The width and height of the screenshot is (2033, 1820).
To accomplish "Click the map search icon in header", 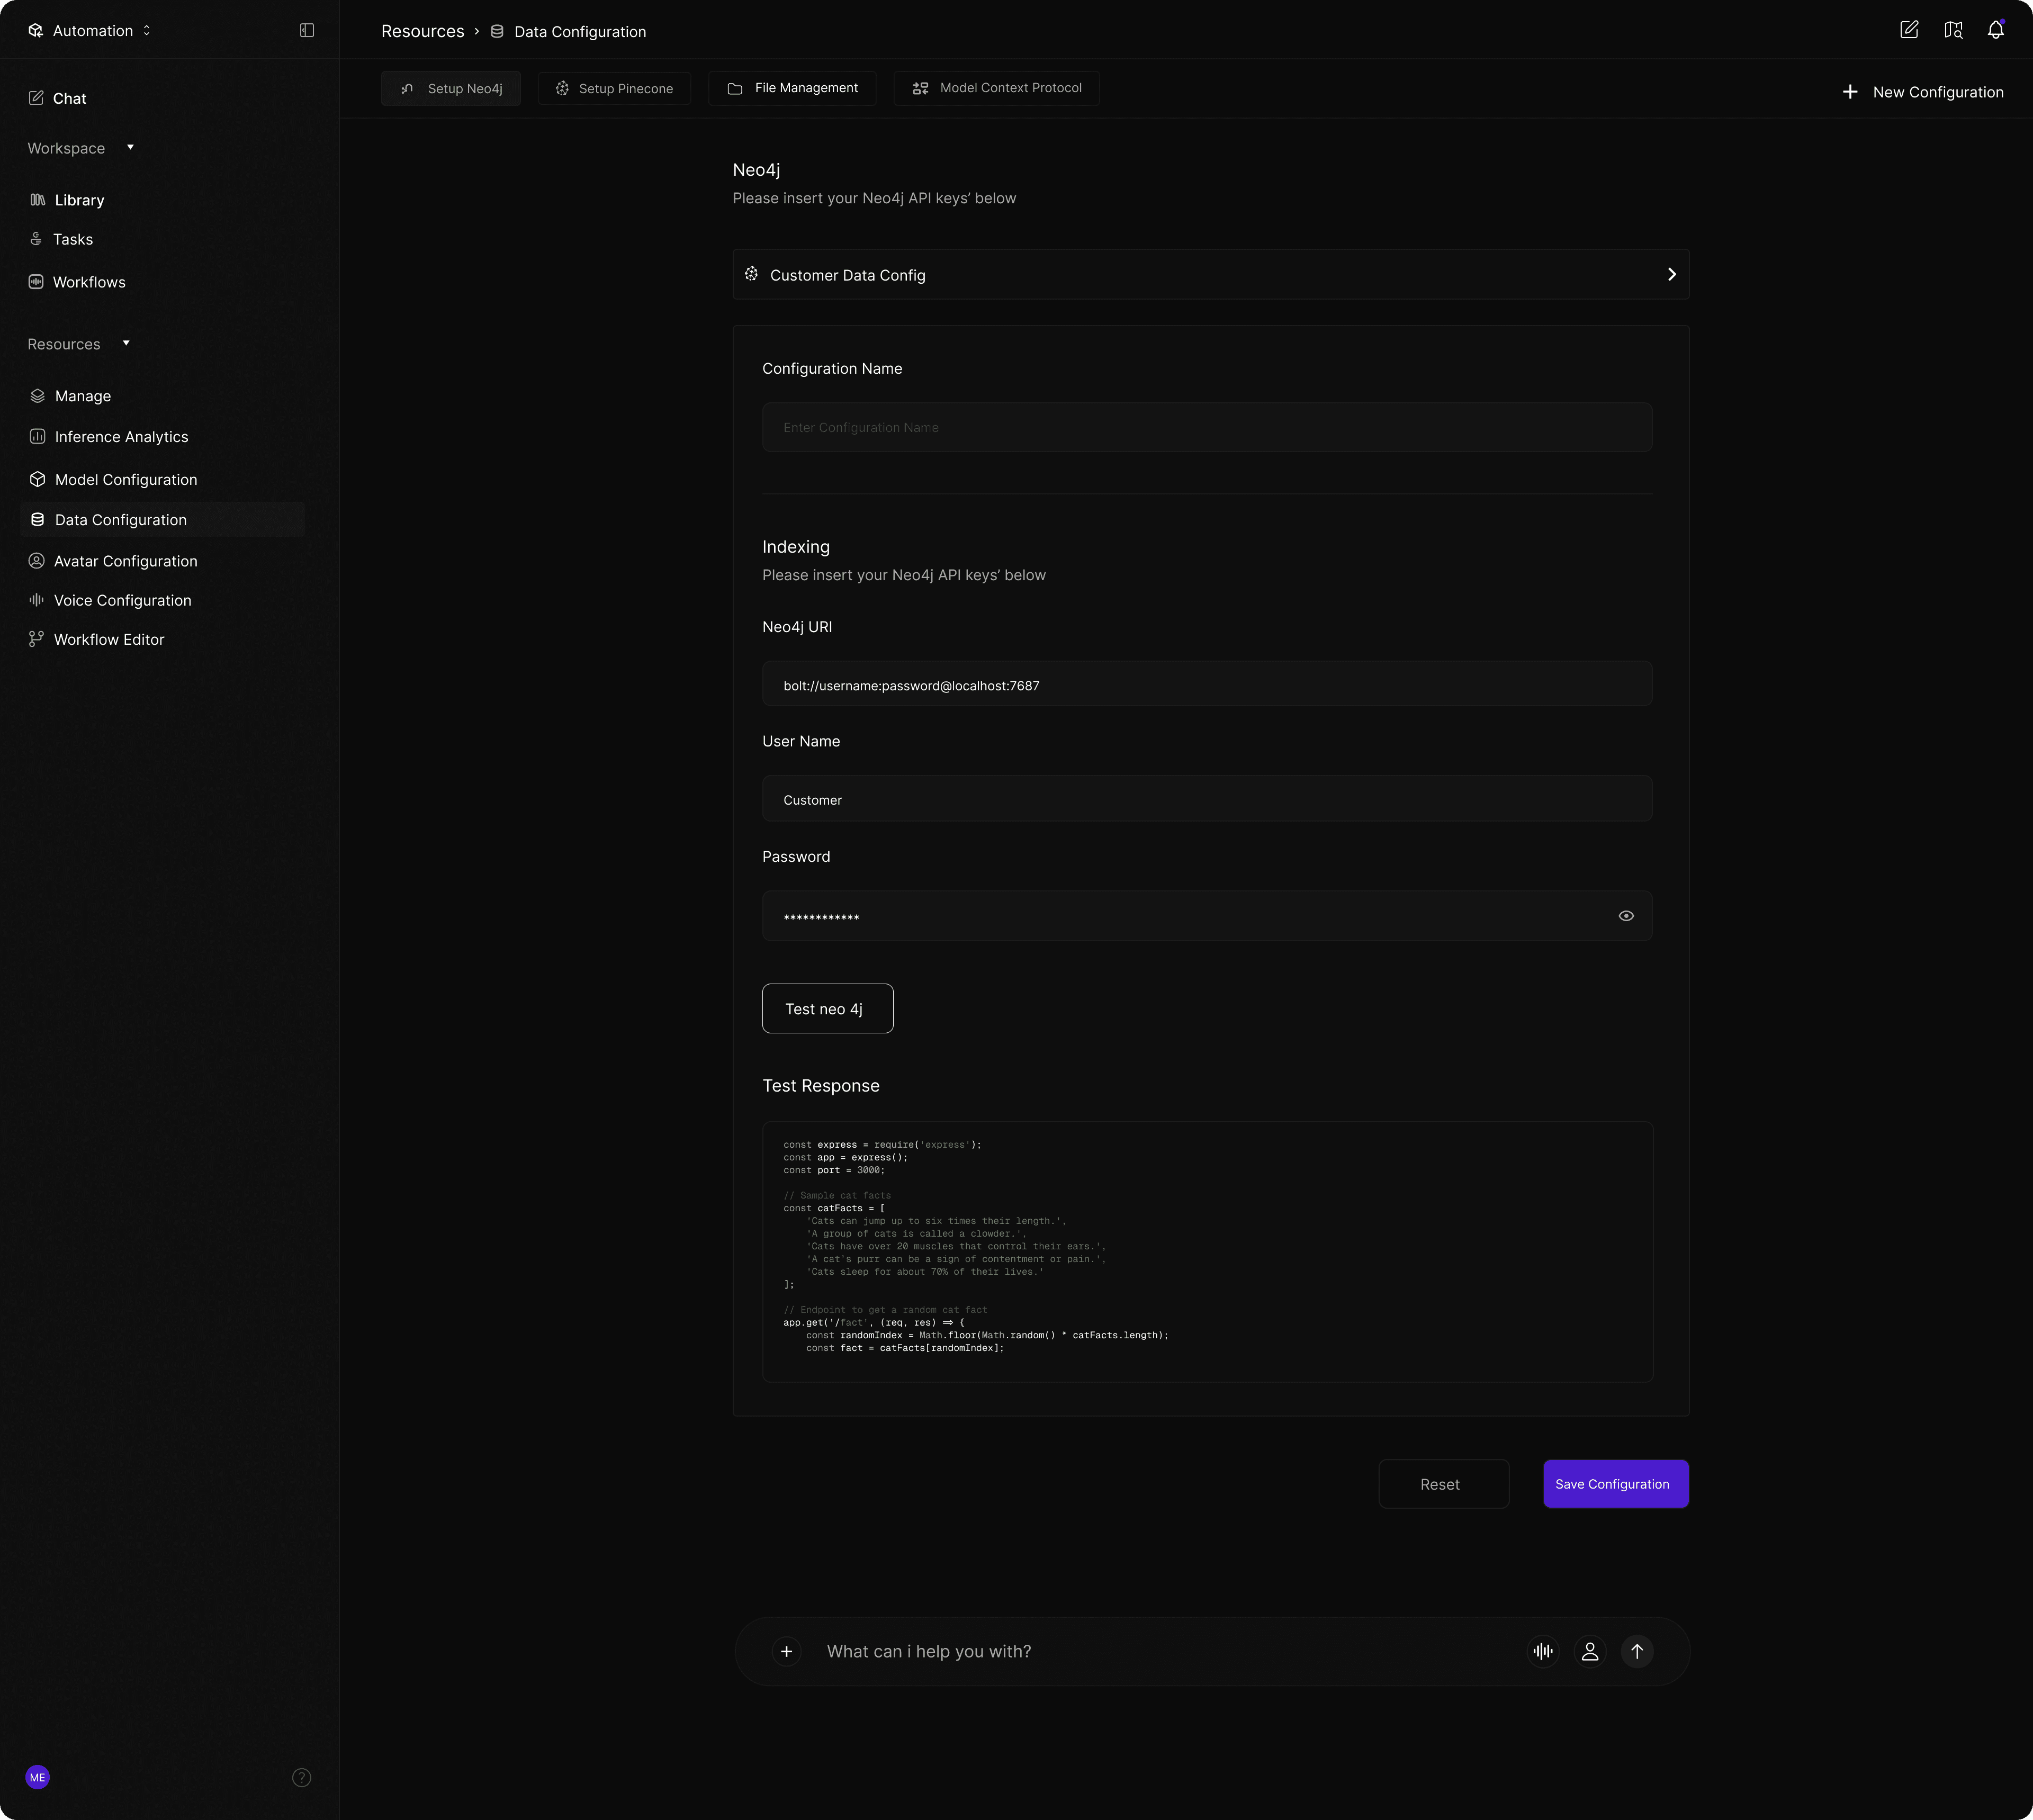I will coord(1952,30).
